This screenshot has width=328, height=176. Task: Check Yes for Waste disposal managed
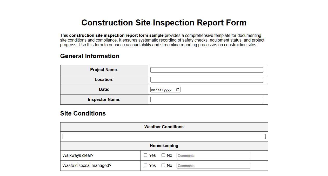146,165
